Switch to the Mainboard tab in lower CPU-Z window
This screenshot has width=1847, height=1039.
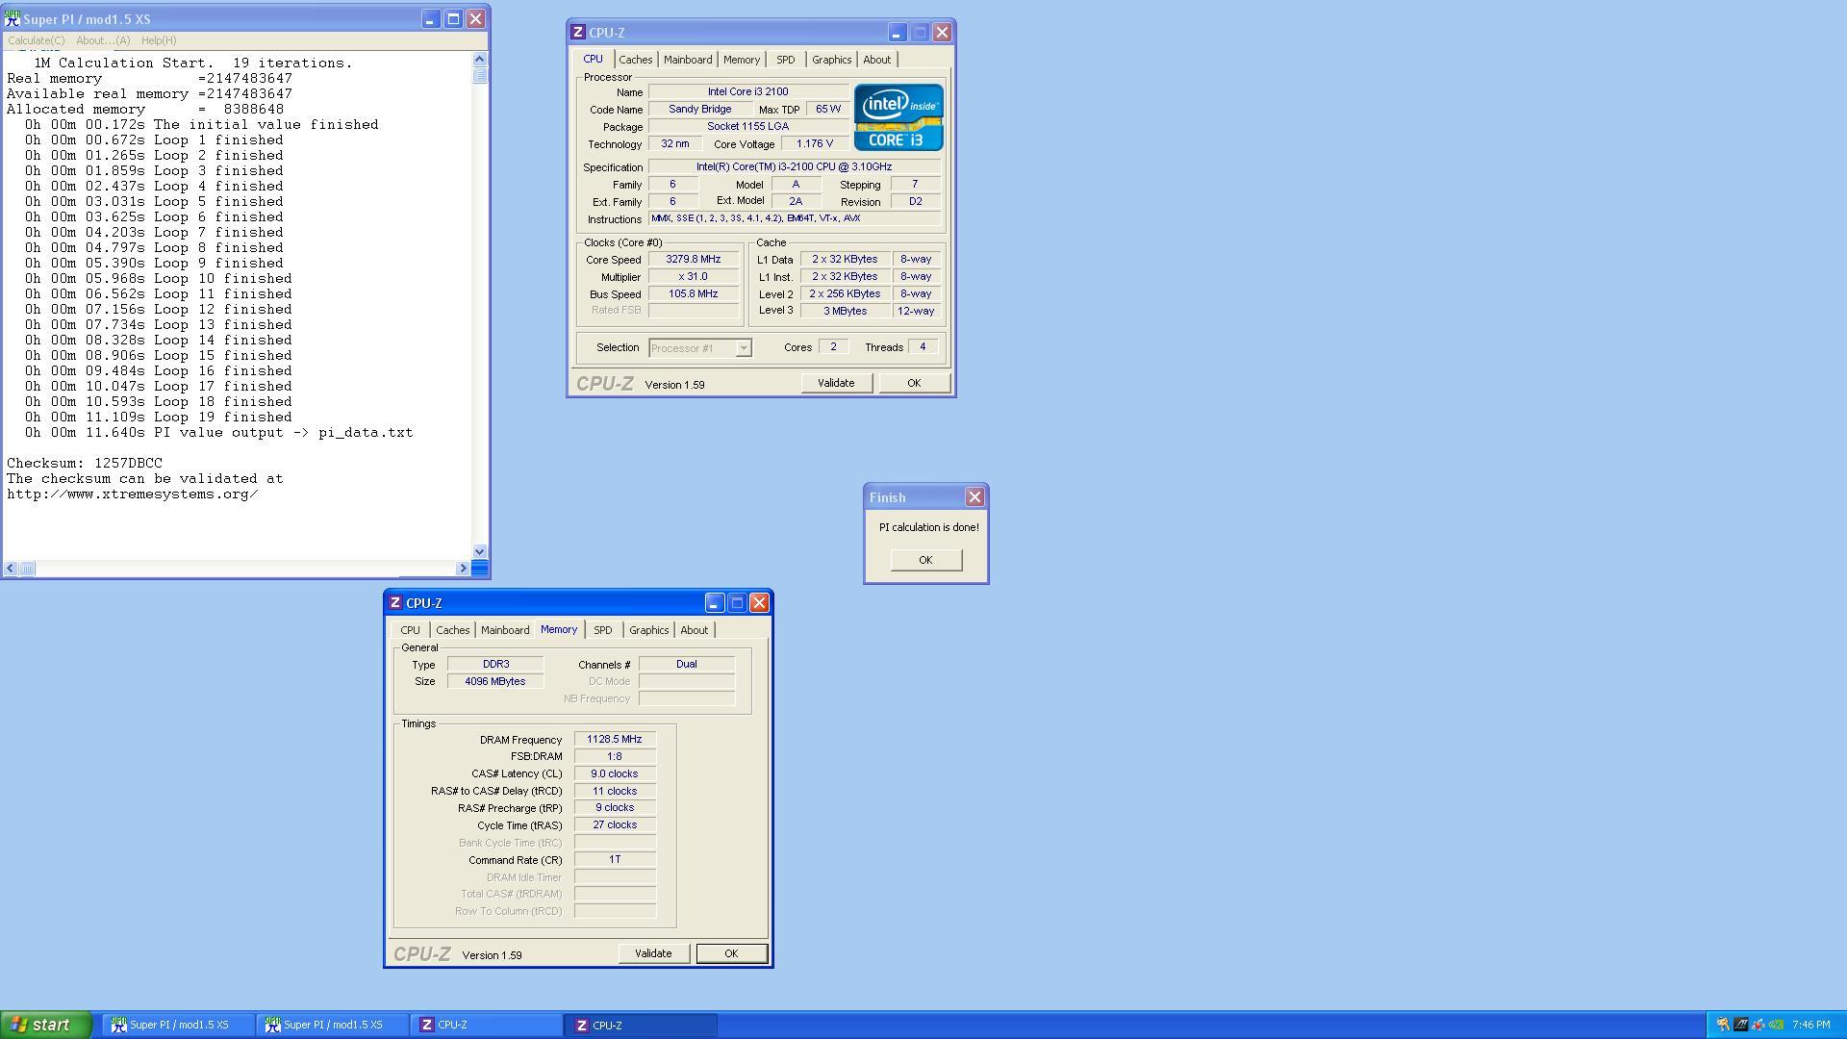coord(505,630)
